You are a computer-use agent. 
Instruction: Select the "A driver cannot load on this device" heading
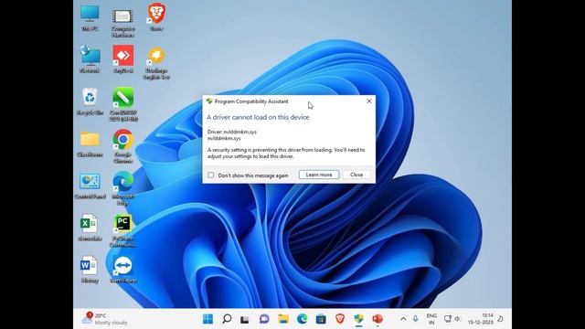tap(258, 117)
